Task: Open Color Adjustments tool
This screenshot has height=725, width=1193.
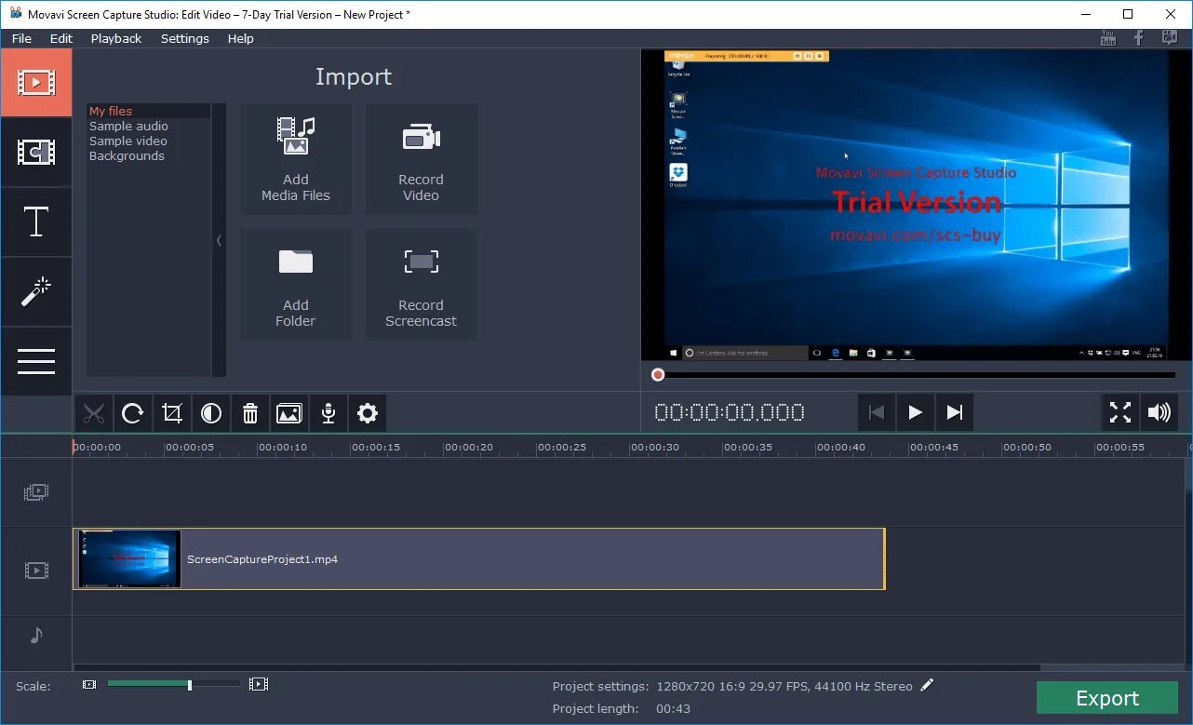Action: pyautogui.click(x=211, y=413)
